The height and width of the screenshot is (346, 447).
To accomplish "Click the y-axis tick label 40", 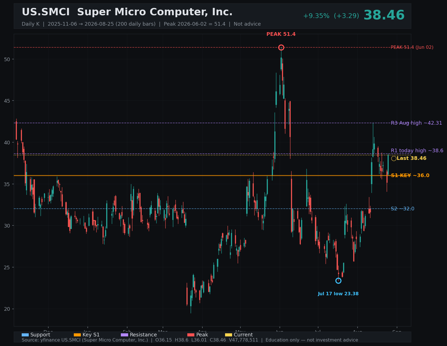I will [x=7, y=142].
